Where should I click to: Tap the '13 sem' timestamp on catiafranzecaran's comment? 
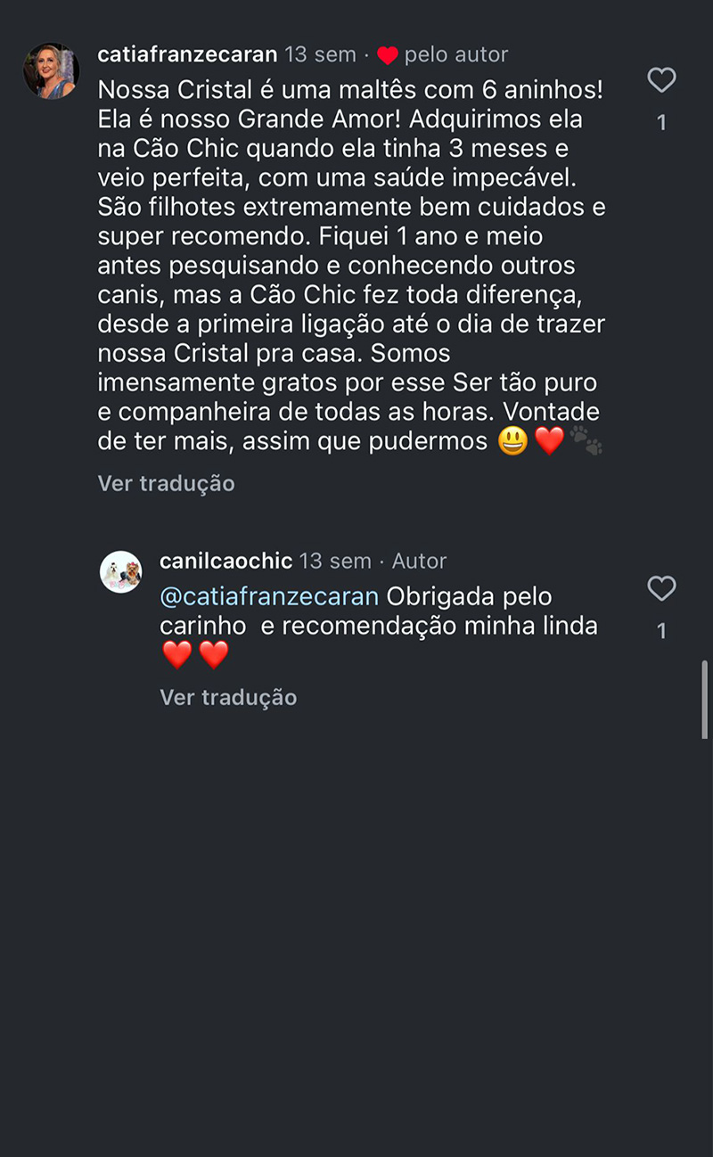pyautogui.click(x=320, y=54)
